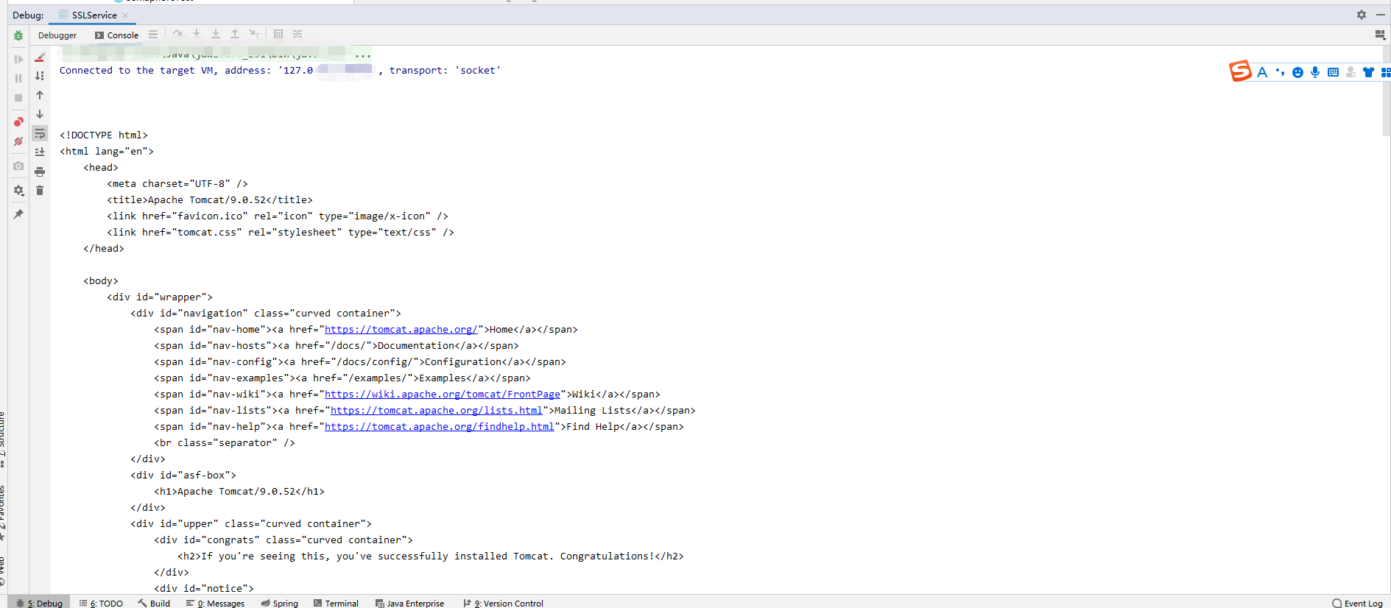Toggle scroll to end of console
Viewport: 1391px width, 608px height.
click(40, 152)
